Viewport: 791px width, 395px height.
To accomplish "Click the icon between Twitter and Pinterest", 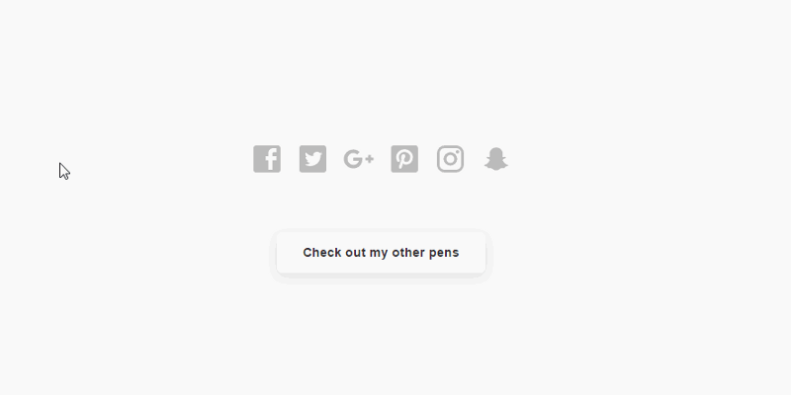I will click(359, 159).
